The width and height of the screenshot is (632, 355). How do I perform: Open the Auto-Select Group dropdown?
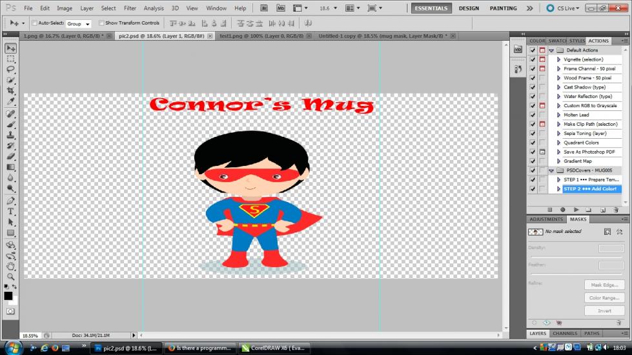click(x=78, y=24)
